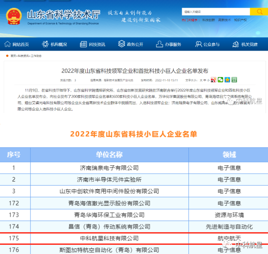Click the hot keyword 高新技术
Screen dimensions: 268x254
pos(225,20)
